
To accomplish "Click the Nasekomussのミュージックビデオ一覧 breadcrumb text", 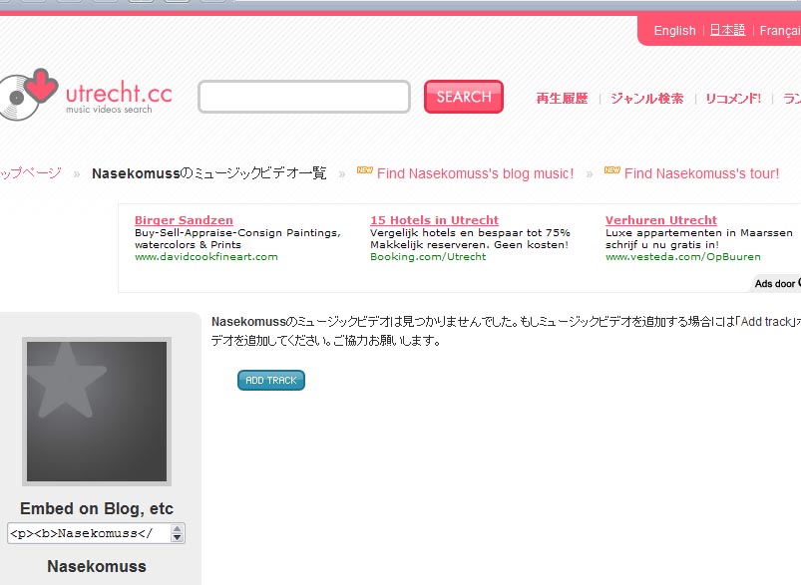I will [x=208, y=173].
